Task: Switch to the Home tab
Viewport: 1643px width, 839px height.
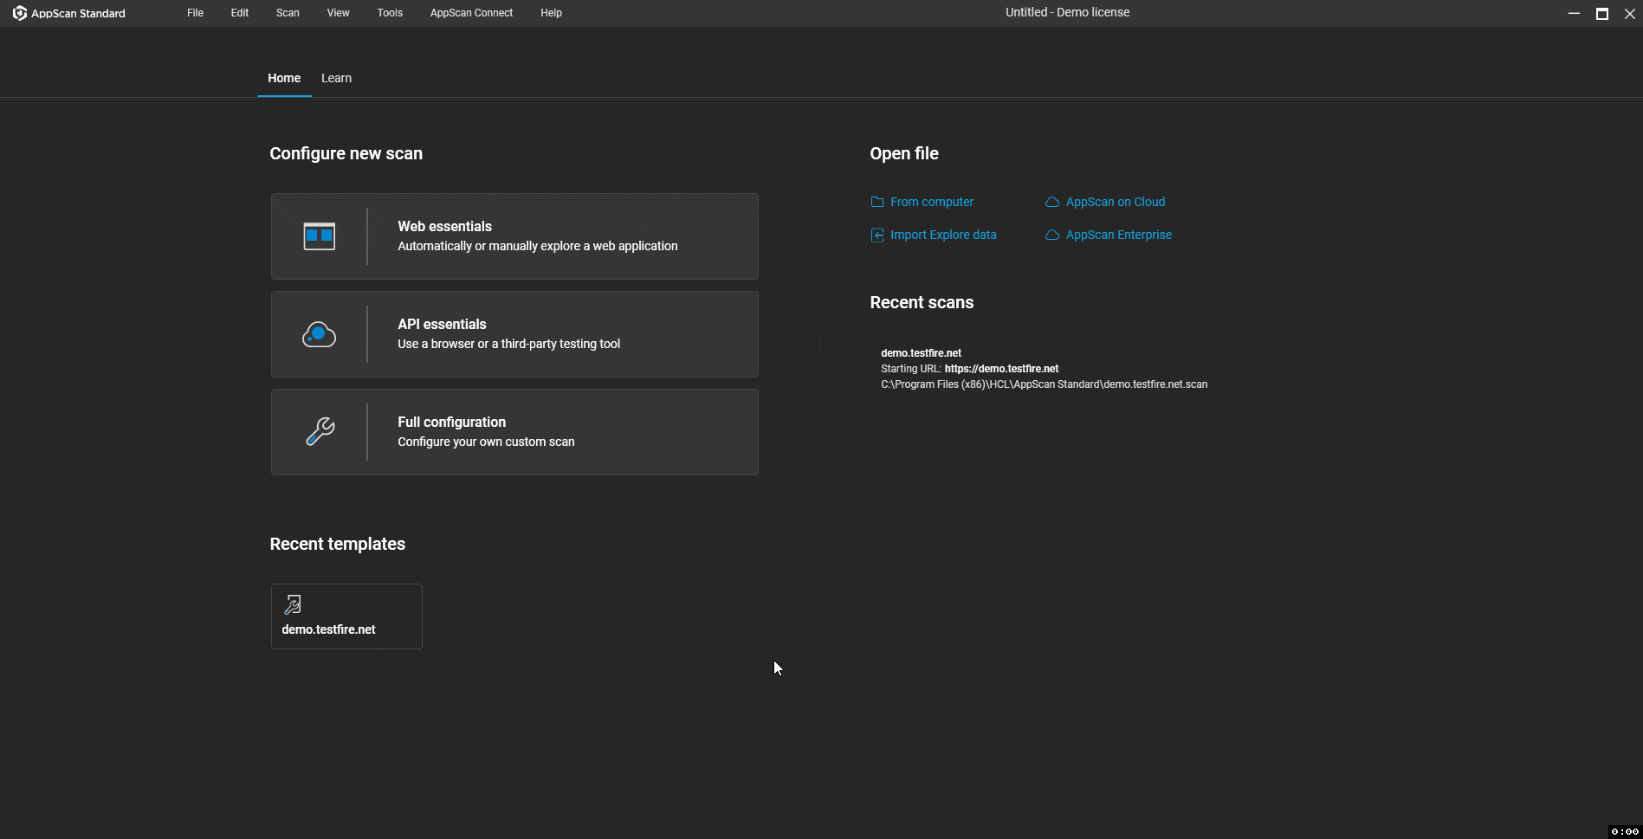Action: point(284,78)
